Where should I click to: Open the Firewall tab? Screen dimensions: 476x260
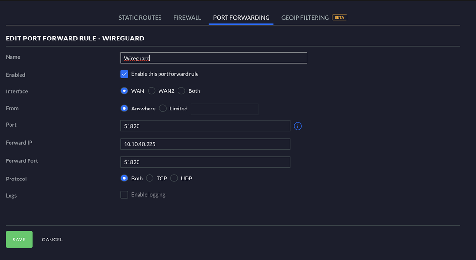(187, 18)
